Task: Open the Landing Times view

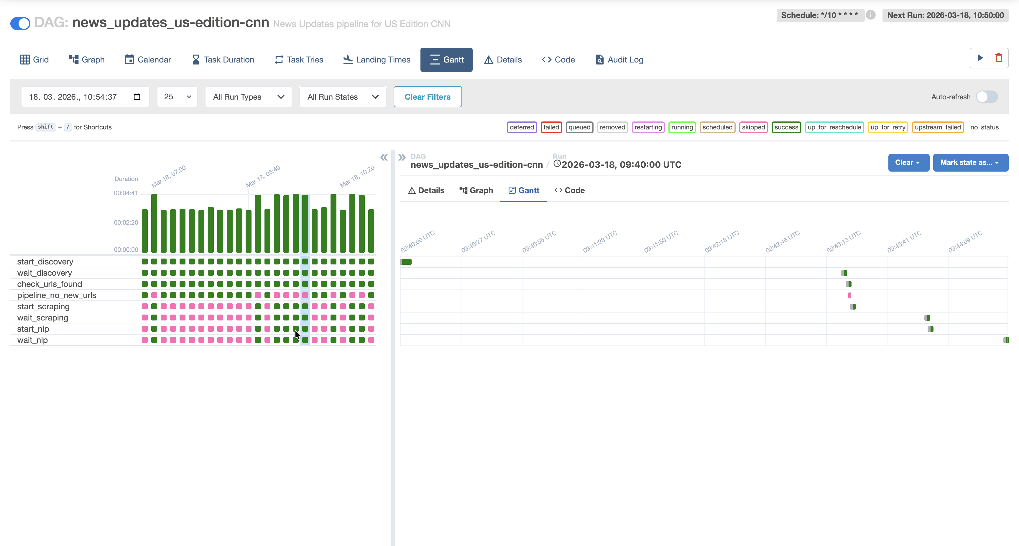Action: (x=376, y=59)
